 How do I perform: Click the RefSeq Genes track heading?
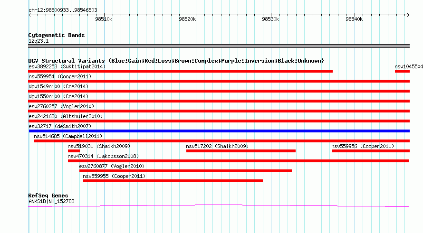[x=48, y=196]
